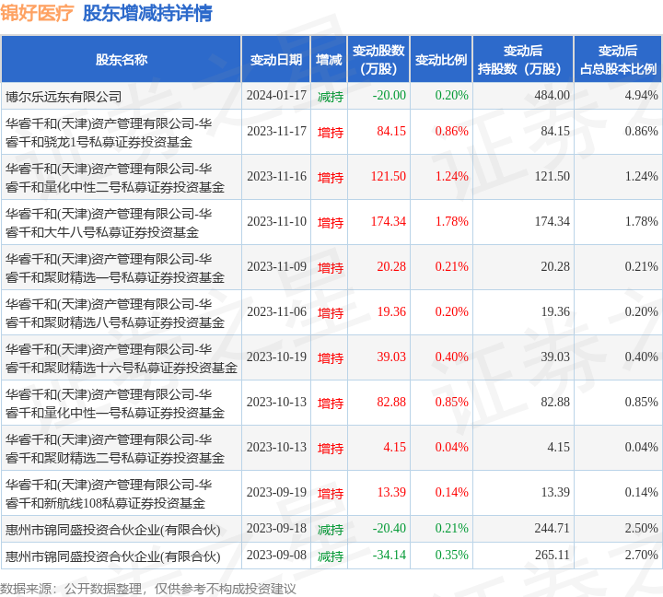This screenshot has width=663, height=597.
Task: Click the 股东名称 column header
Action: pyautogui.click(x=122, y=60)
